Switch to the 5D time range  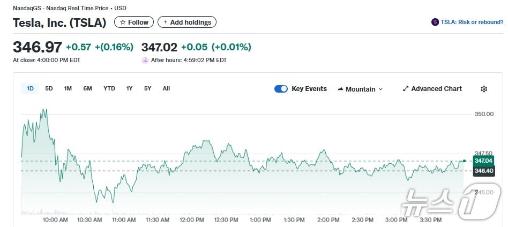(49, 89)
